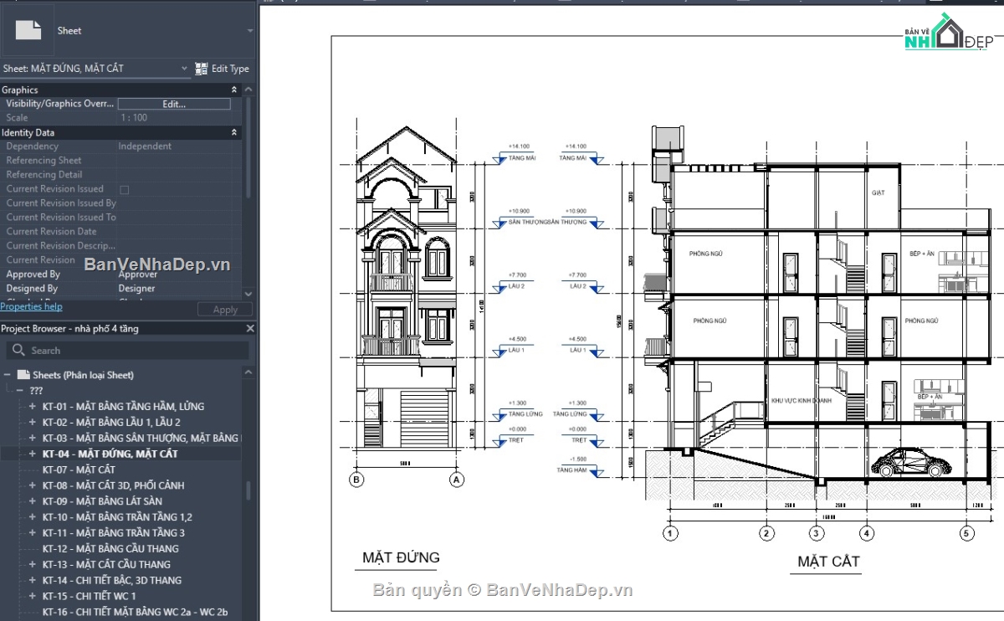This screenshot has width=1004, height=621.
Task: Select sheet KT-07 - MẶT CẮT
Action: click(79, 470)
